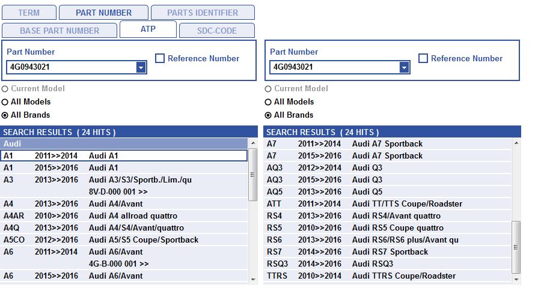Image resolution: width=541 pixels, height=293 pixels.
Task: Select Audi Q3 2012>>2014 result
Action: point(387,168)
